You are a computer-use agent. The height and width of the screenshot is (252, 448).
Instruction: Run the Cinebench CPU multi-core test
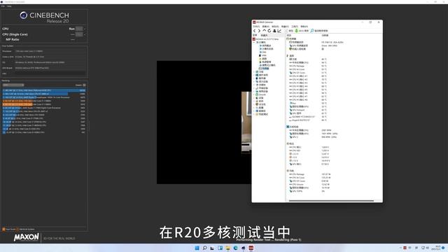tap(71, 29)
